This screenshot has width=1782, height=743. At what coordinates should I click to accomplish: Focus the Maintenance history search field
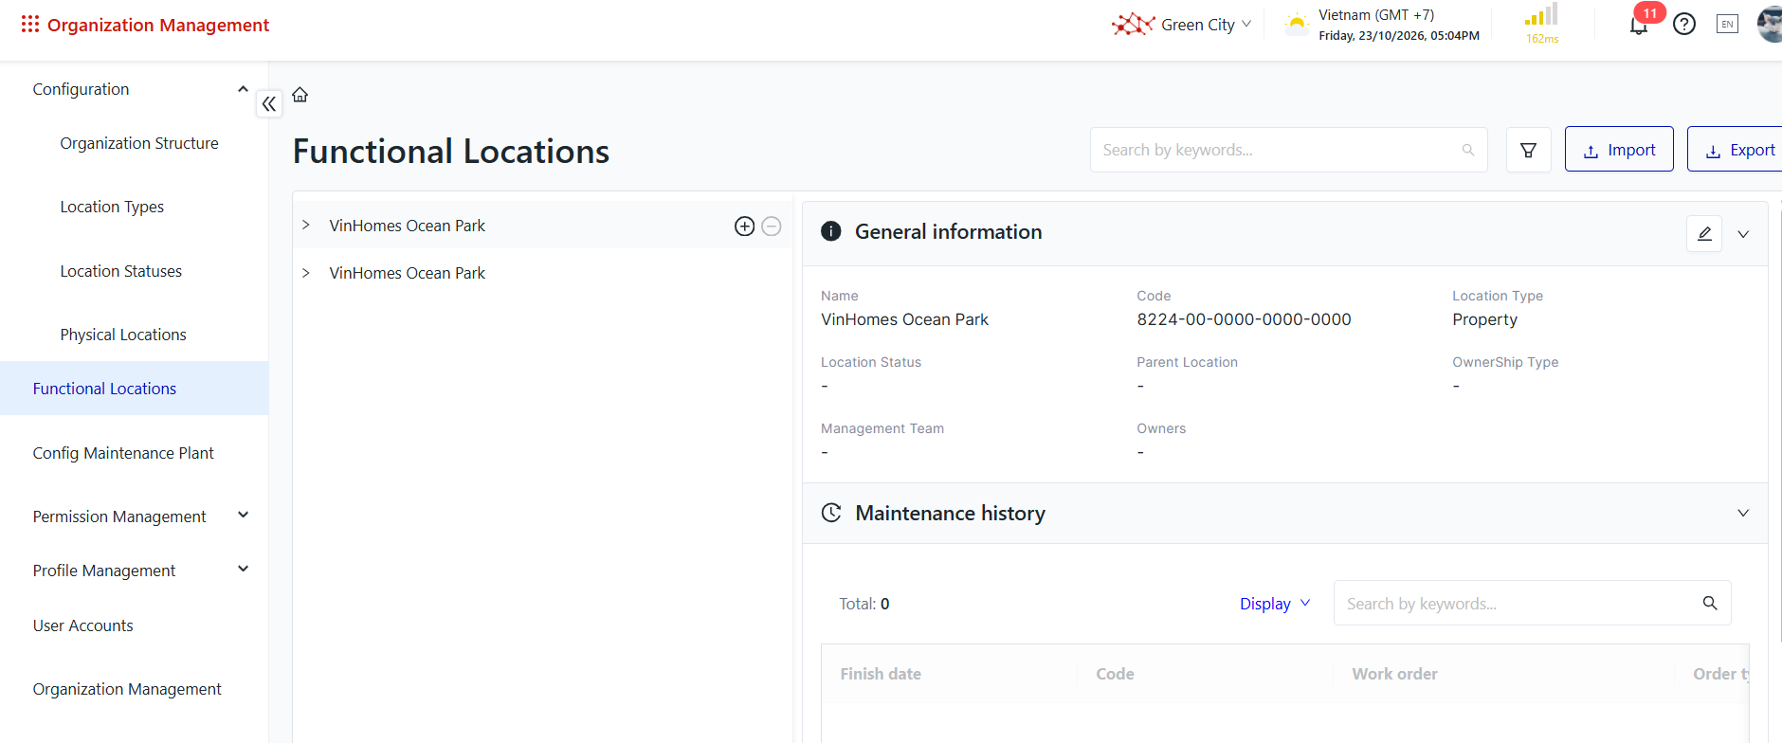click(x=1532, y=603)
